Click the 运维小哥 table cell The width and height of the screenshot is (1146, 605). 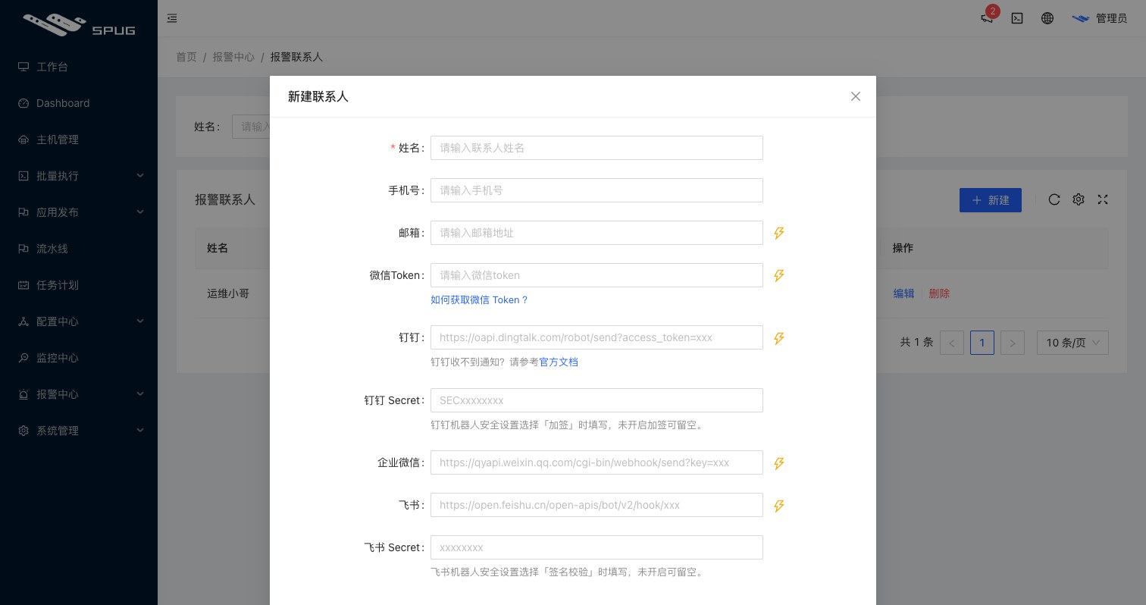click(x=228, y=293)
